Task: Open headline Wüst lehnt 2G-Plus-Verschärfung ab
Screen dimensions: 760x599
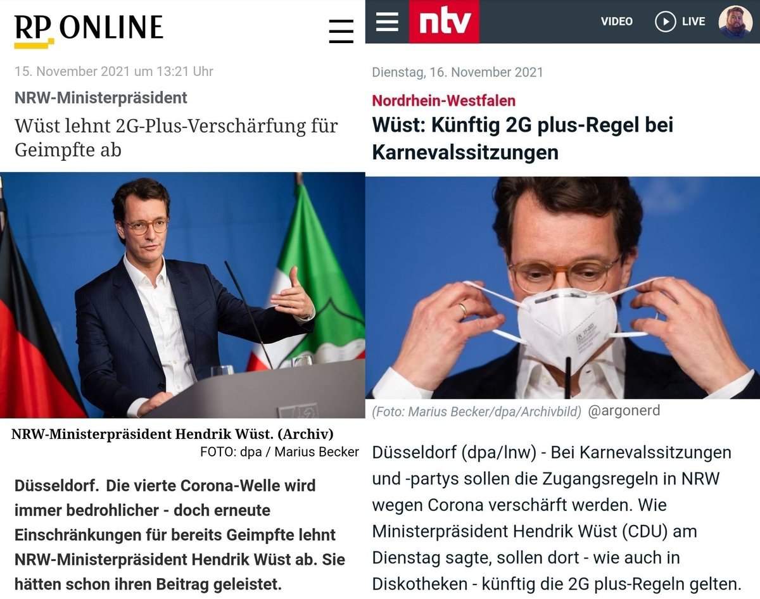Action: 176,137
